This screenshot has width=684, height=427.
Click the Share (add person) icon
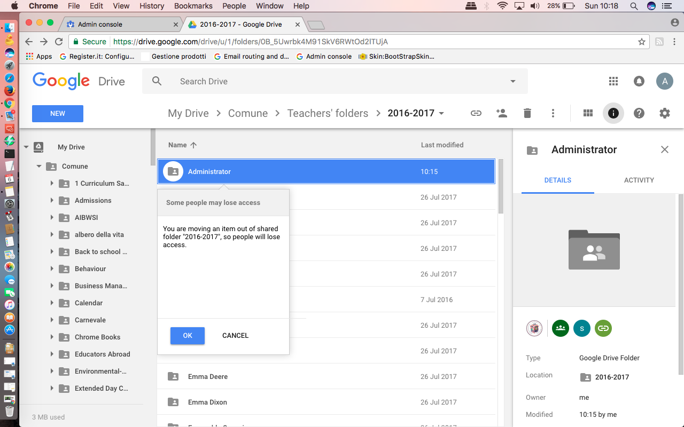501,113
